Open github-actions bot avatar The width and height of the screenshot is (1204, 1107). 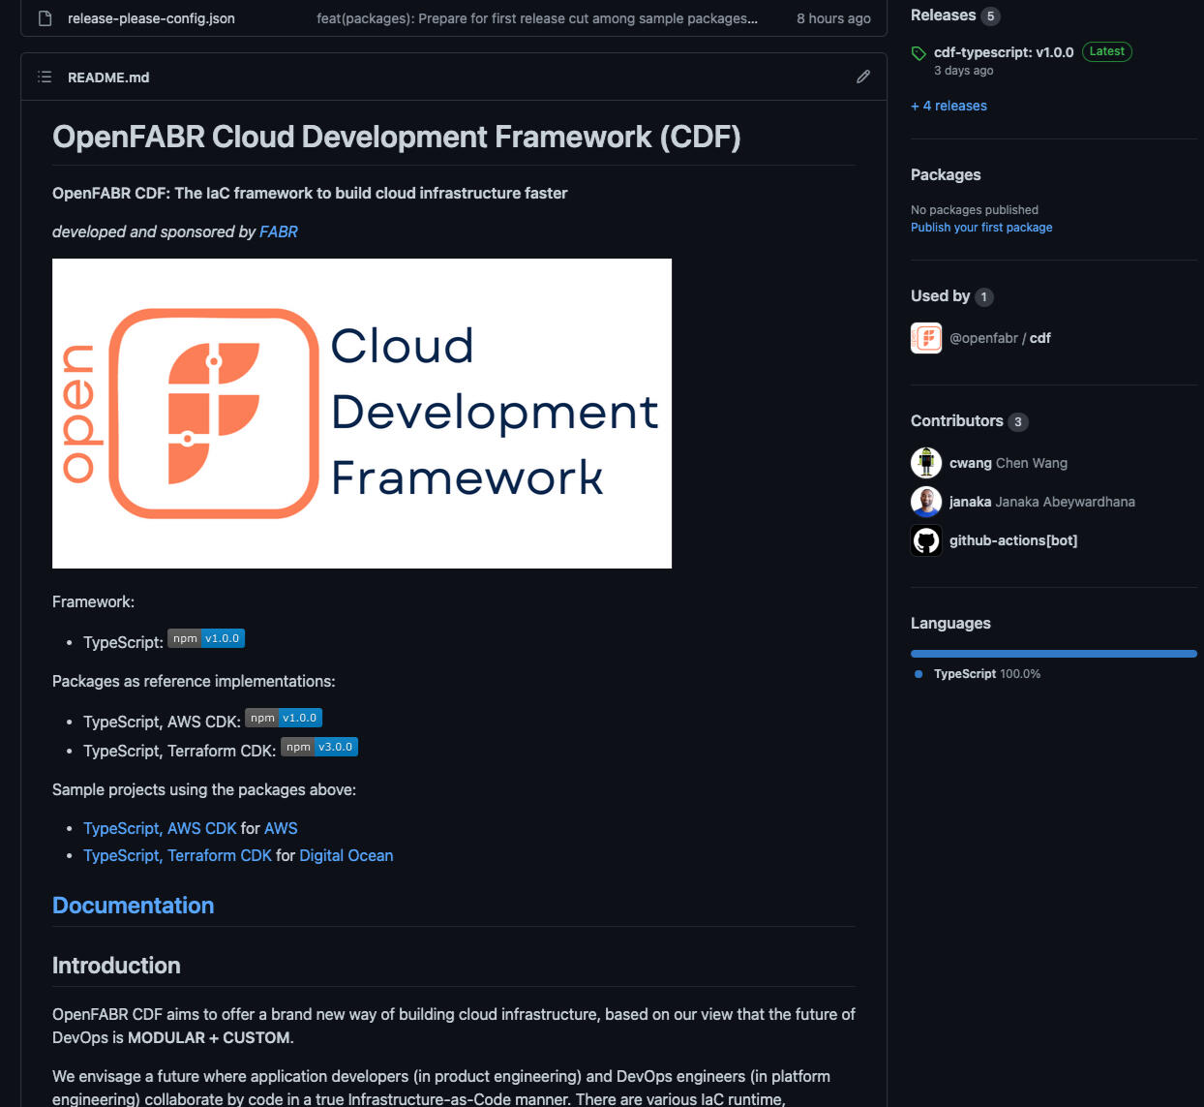pos(926,540)
